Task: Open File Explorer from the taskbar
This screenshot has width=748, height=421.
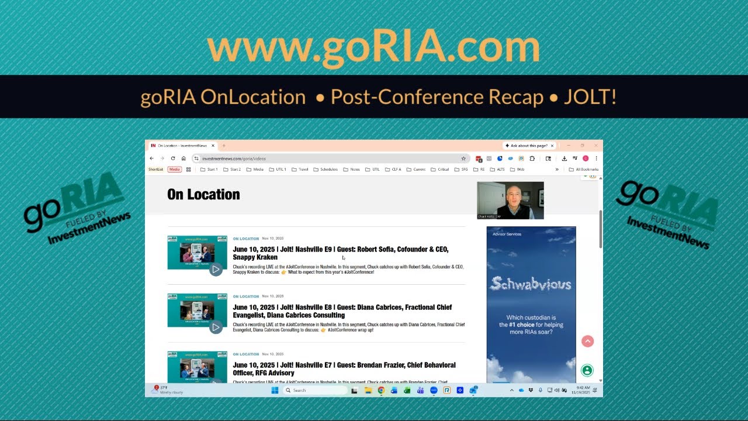Action: (368, 391)
